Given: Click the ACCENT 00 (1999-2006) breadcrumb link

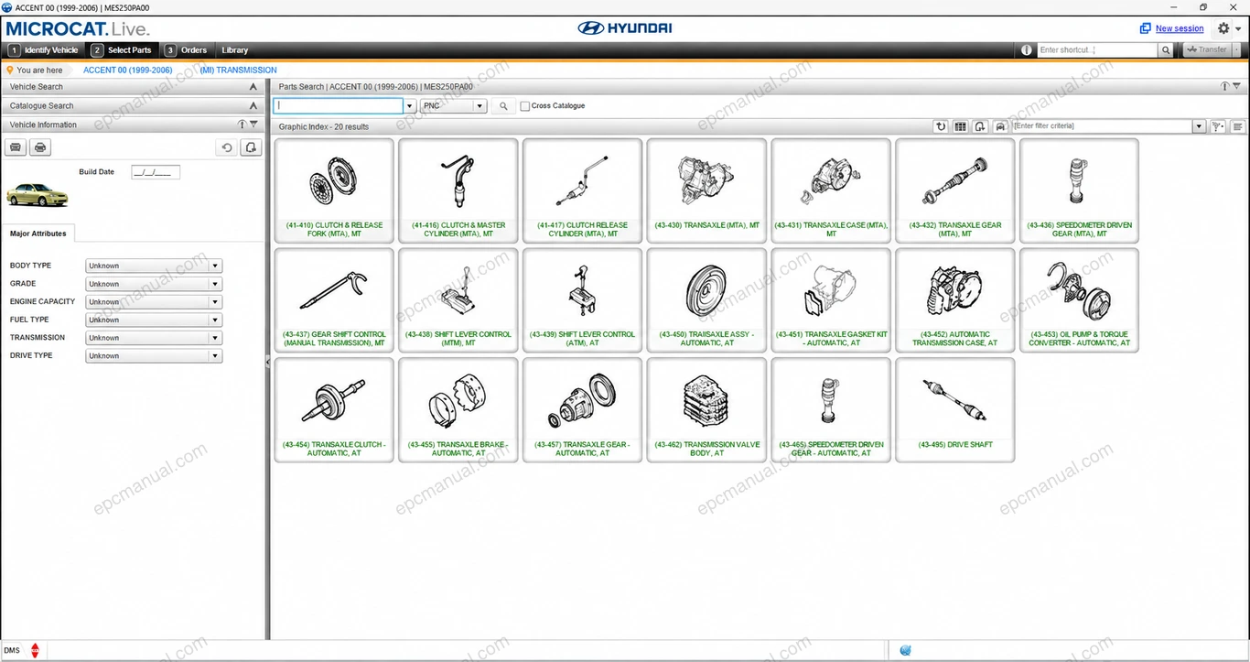Looking at the screenshot, I should click(128, 70).
